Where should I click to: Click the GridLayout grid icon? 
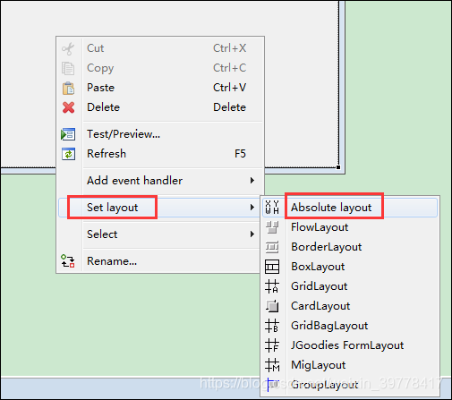(x=272, y=286)
